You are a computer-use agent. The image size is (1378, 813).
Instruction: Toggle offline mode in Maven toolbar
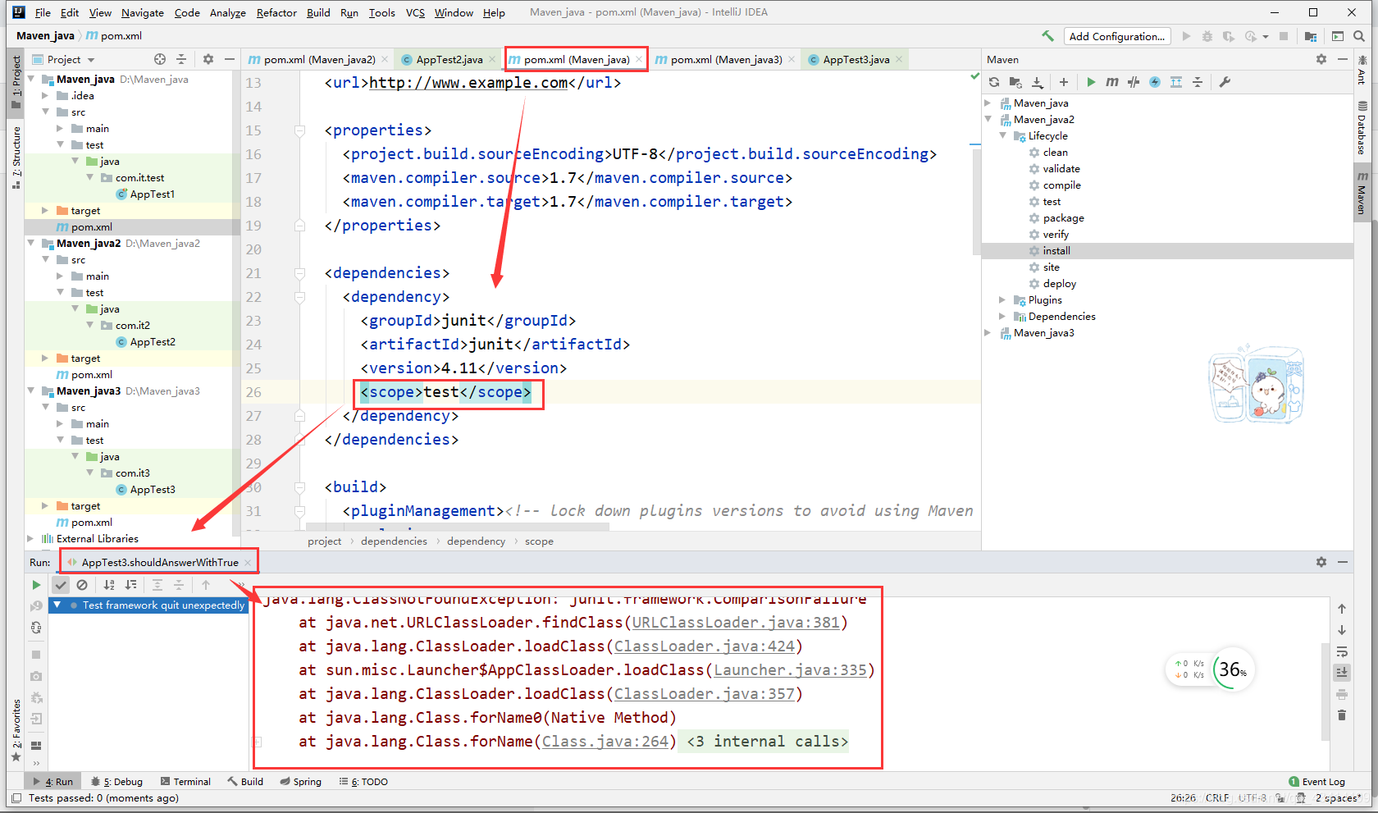1134,82
